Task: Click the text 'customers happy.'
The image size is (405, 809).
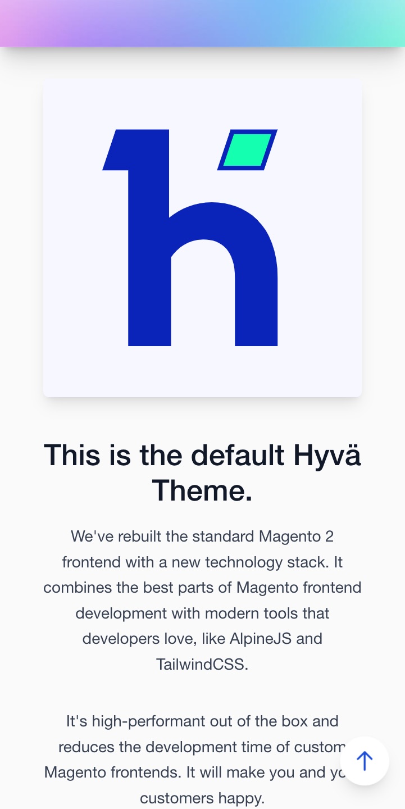Action: pyautogui.click(x=202, y=798)
